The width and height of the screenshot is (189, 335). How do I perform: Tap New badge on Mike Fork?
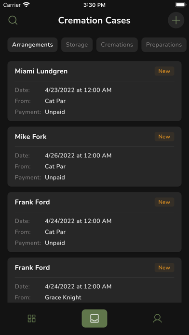pyautogui.click(x=164, y=137)
